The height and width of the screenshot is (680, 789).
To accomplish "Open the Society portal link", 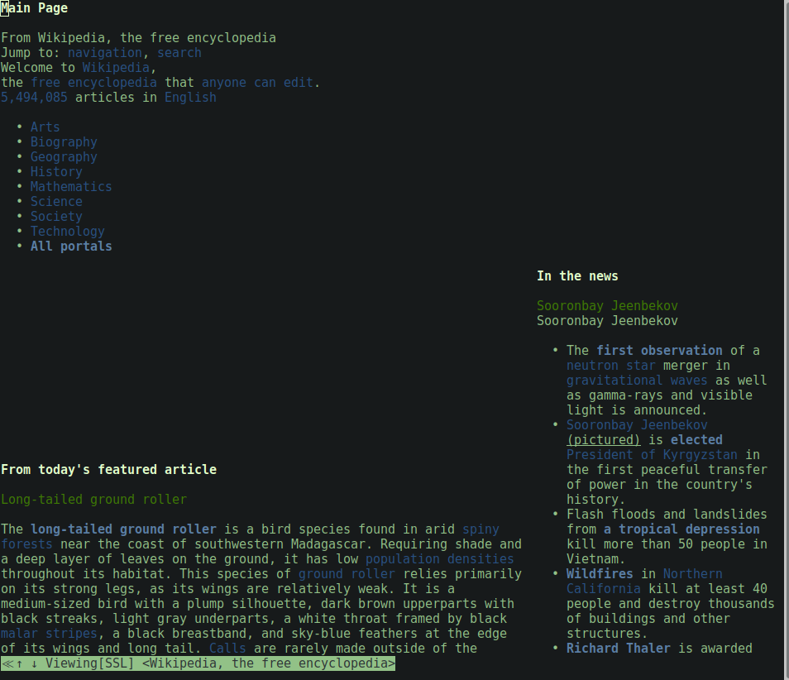I will pos(56,217).
